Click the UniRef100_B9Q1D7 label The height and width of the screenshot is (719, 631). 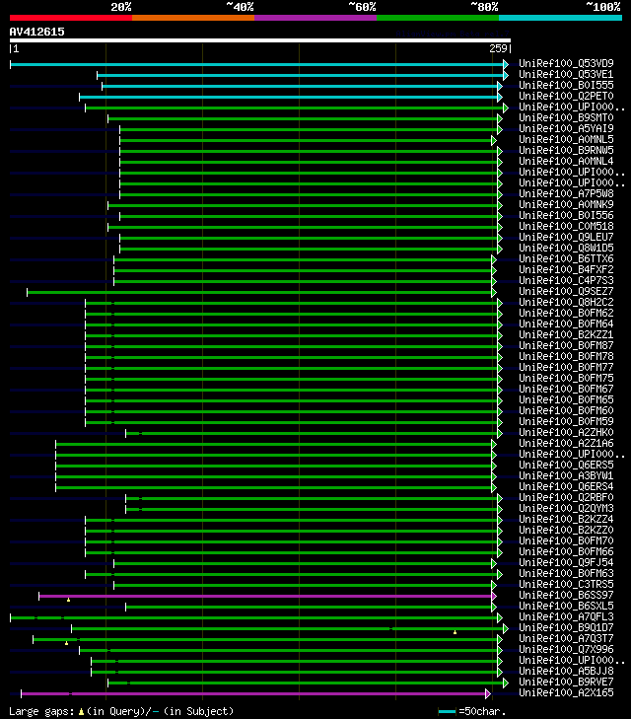pyautogui.click(x=566, y=627)
